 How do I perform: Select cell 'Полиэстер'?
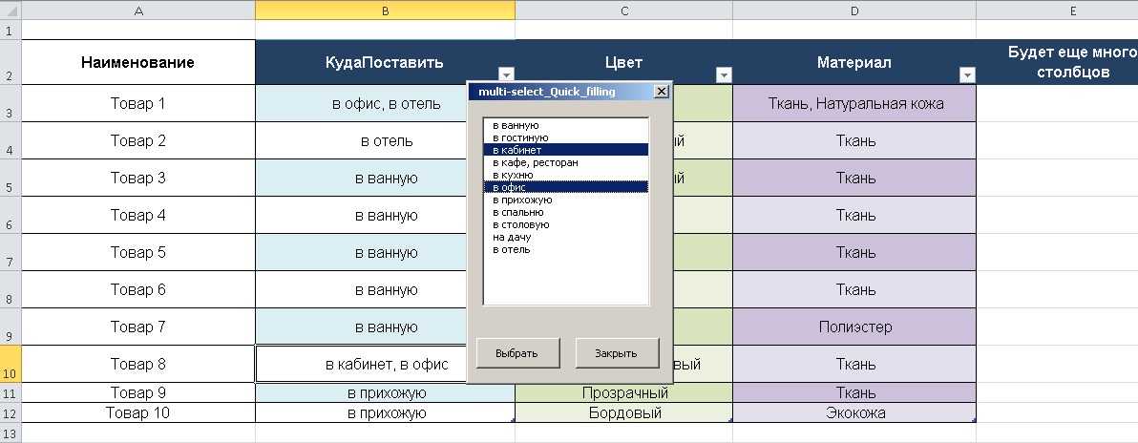coord(854,327)
